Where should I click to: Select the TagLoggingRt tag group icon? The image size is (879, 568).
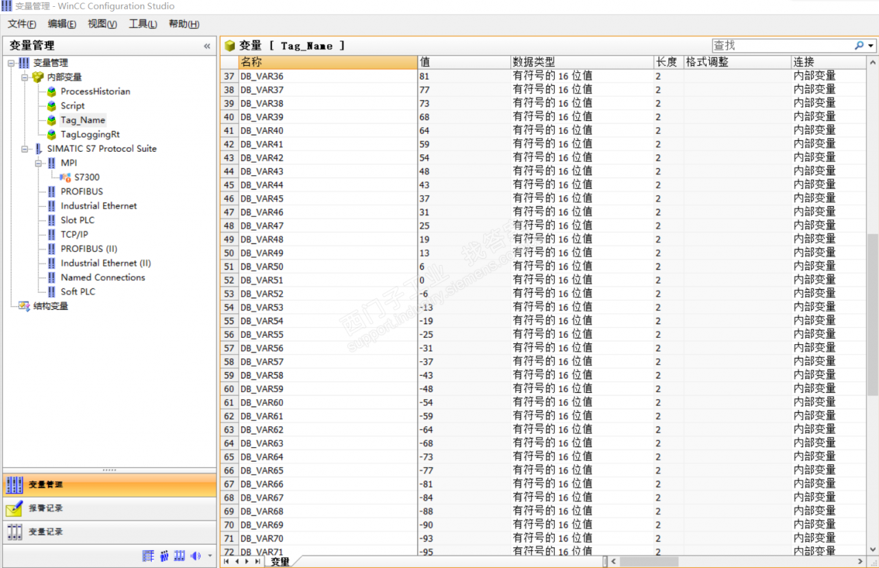pos(52,135)
